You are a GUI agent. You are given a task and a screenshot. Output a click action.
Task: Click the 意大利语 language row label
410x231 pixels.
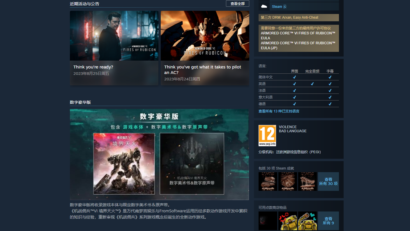point(266,97)
